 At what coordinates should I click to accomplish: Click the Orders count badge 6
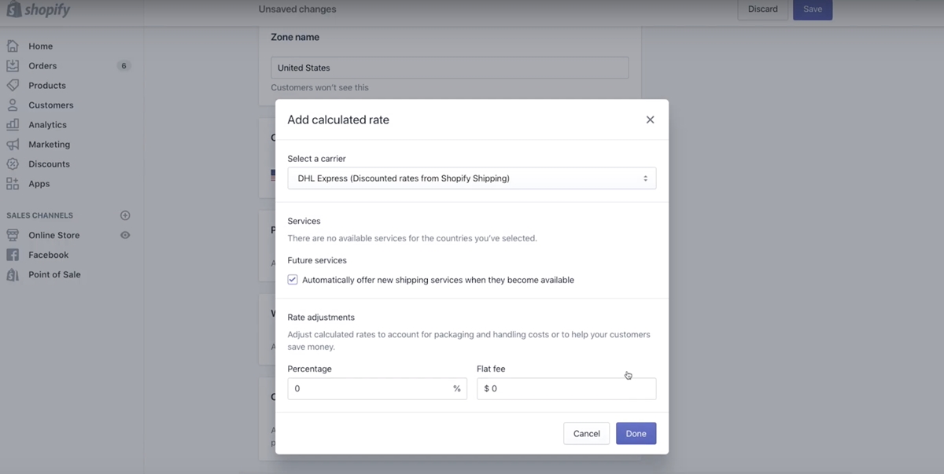124,66
